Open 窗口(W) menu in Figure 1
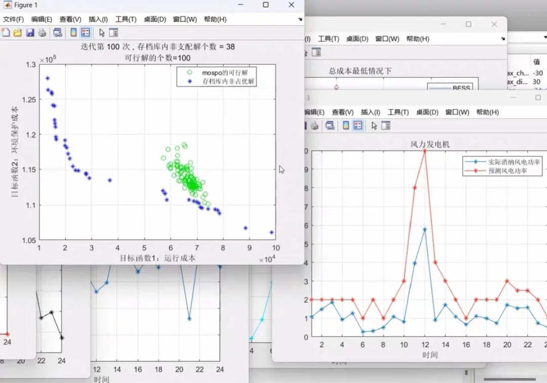The height and width of the screenshot is (383, 547). click(x=185, y=19)
